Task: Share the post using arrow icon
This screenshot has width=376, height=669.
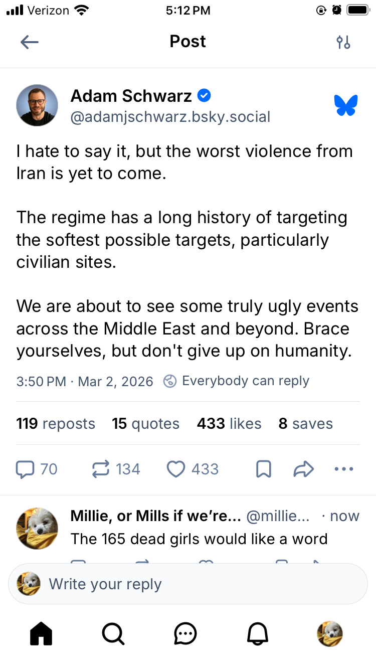Action: [x=303, y=469]
